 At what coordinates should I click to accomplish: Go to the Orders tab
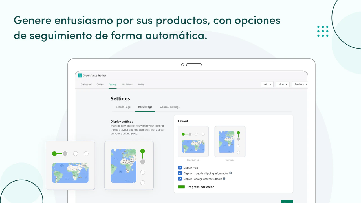100,85
